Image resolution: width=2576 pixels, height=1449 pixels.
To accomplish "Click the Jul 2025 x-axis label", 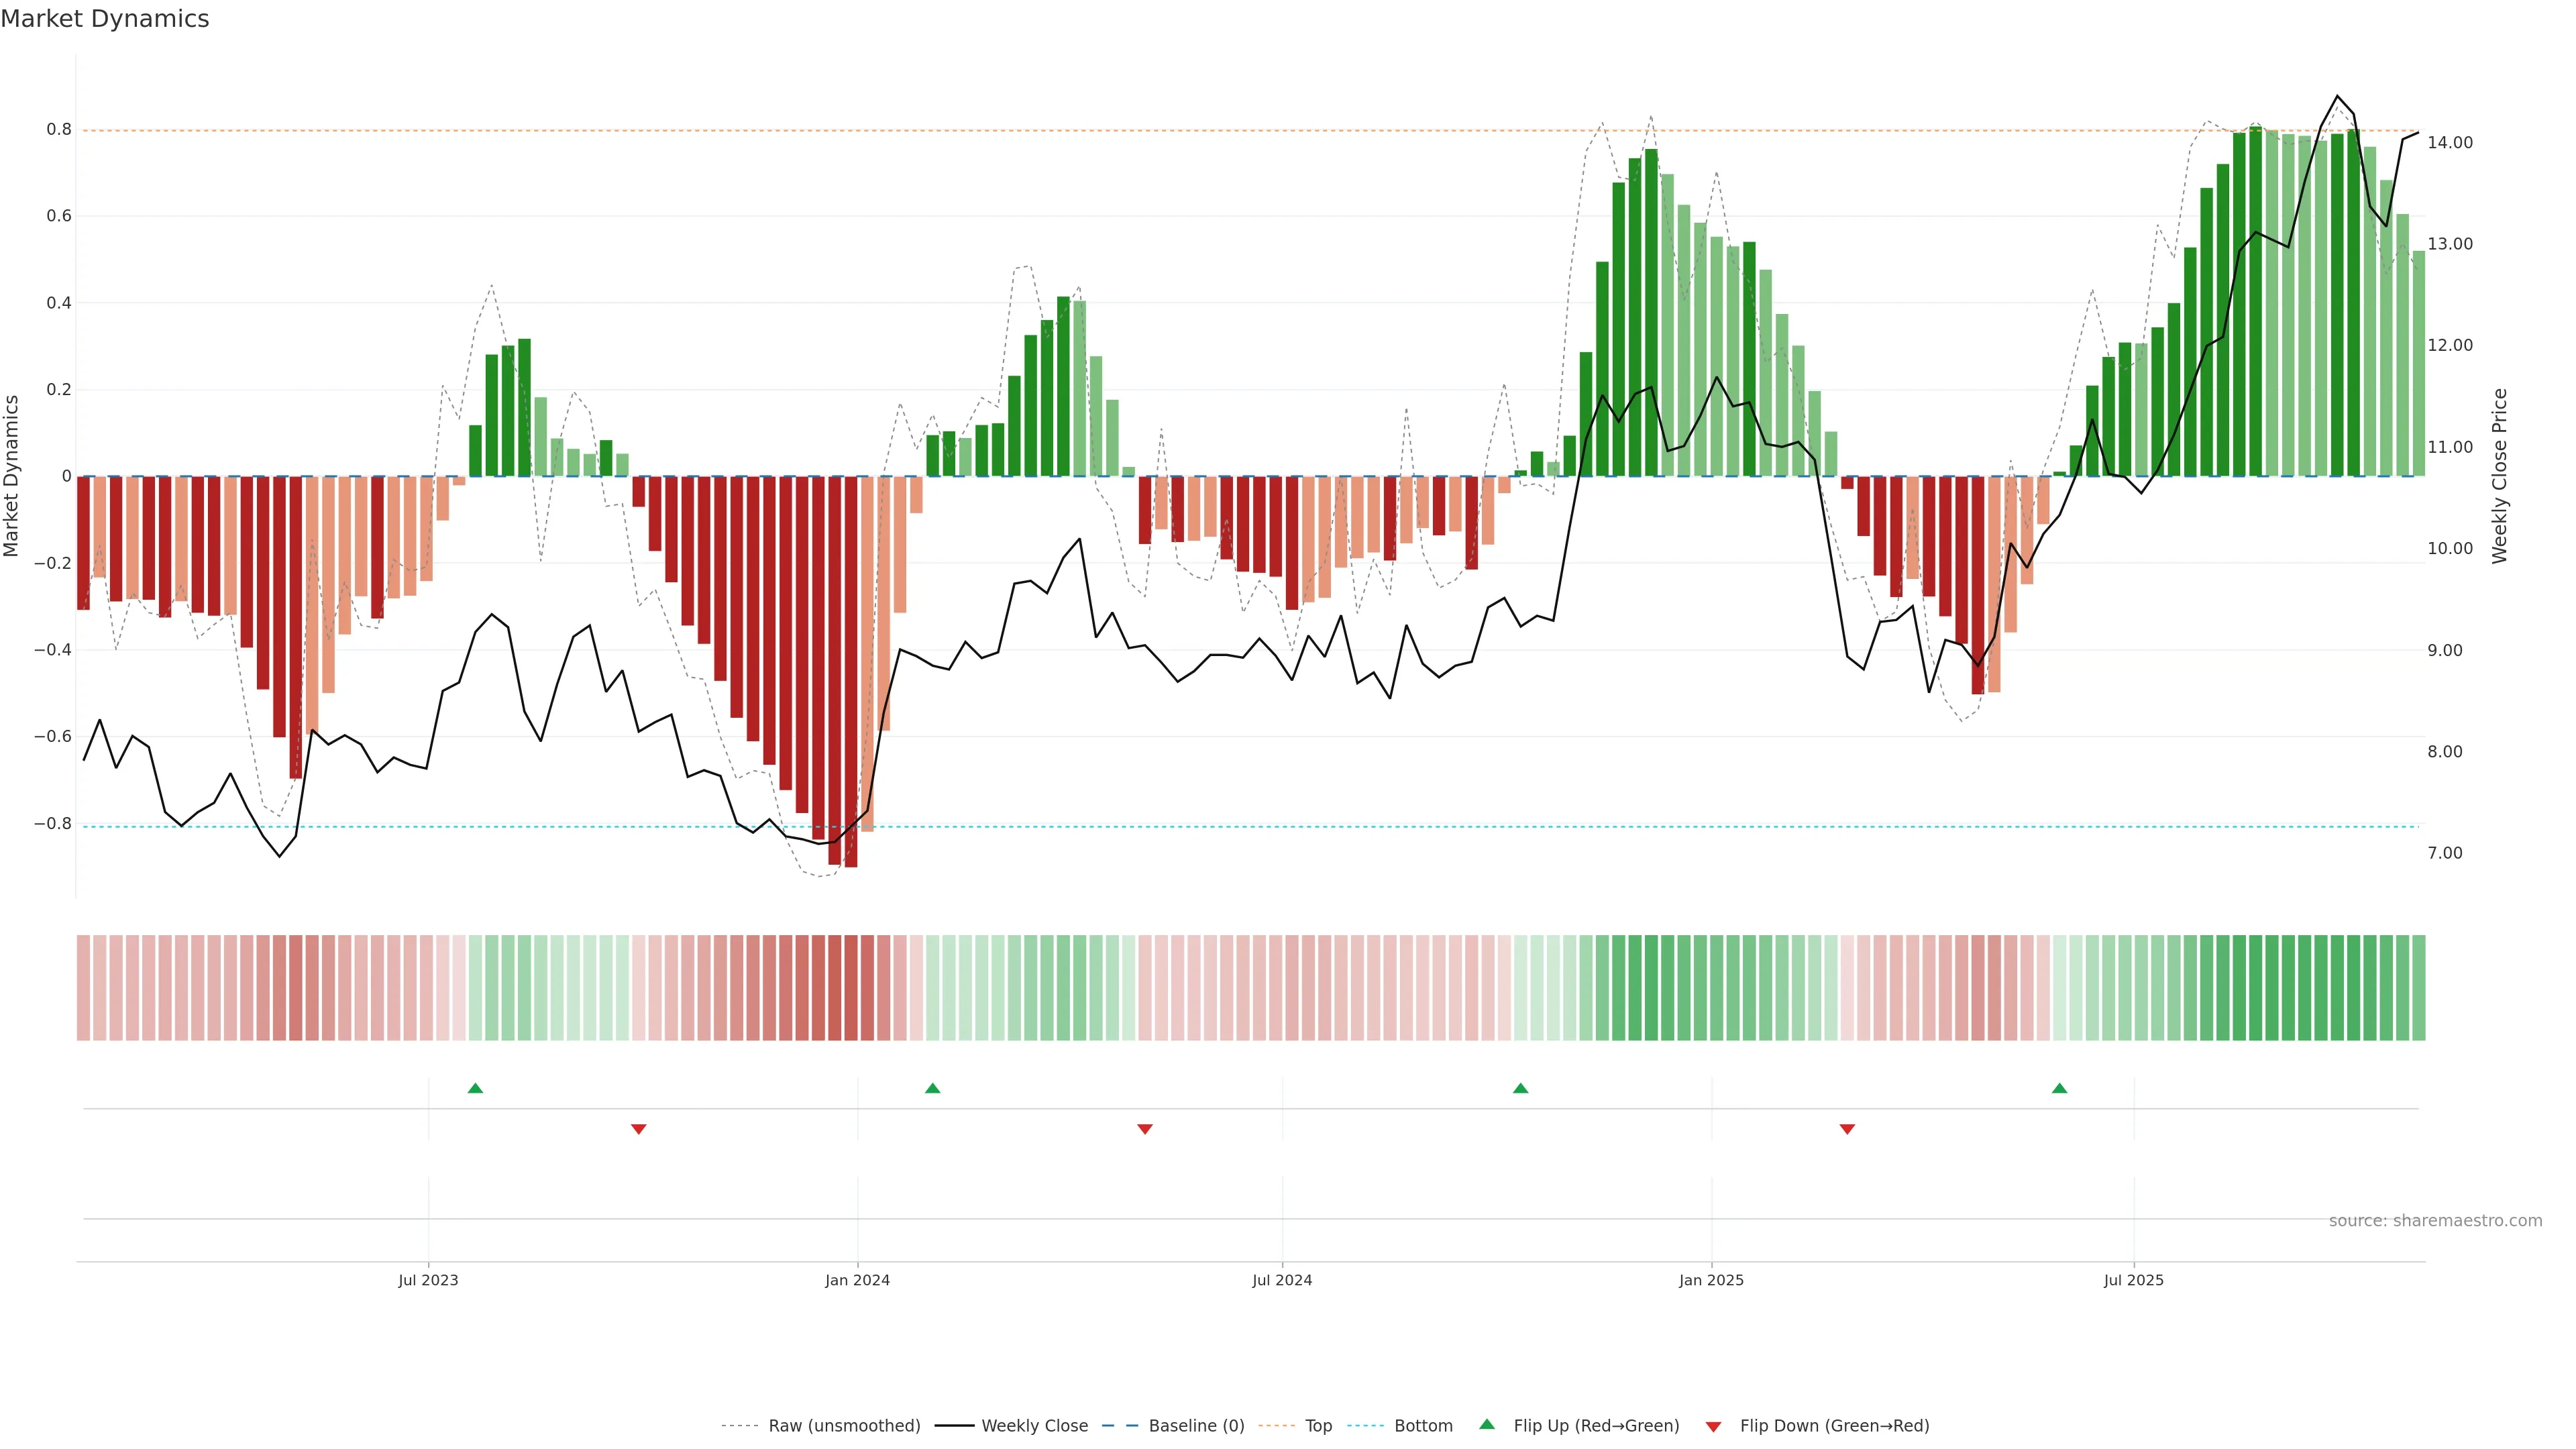I will [x=2133, y=1280].
